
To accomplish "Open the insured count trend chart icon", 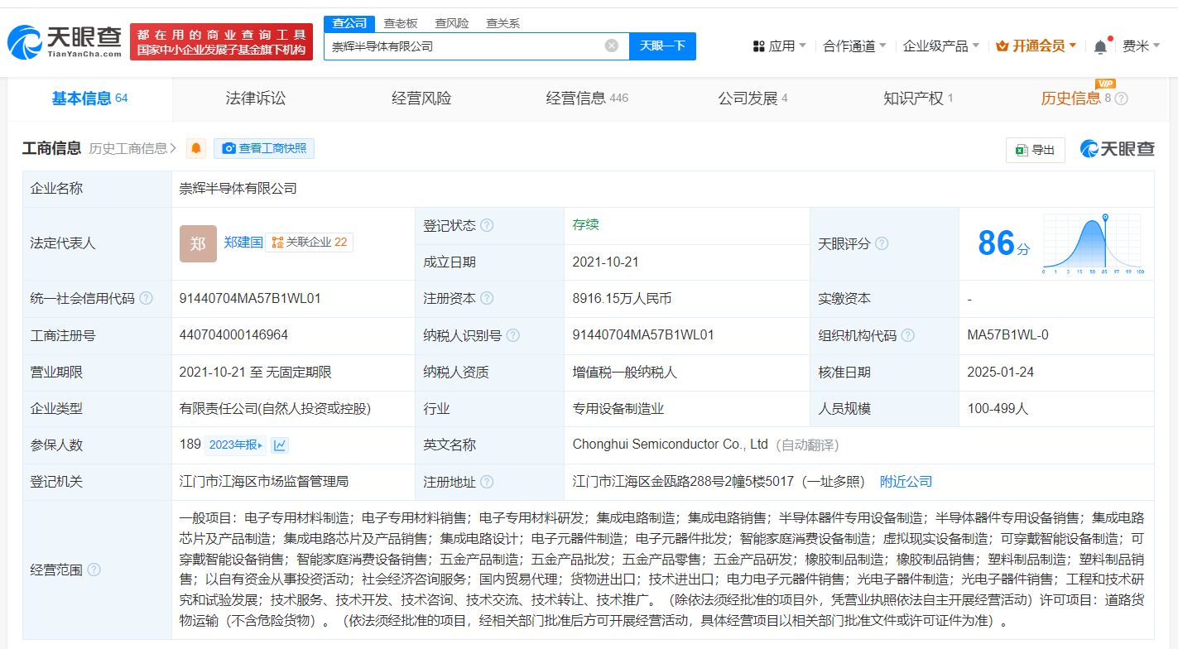I will coord(280,445).
